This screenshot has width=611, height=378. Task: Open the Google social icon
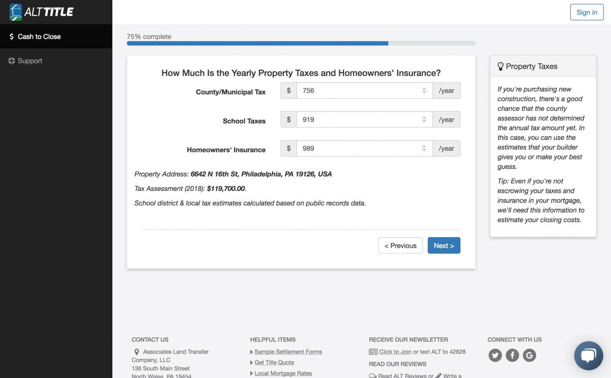tap(529, 355)
